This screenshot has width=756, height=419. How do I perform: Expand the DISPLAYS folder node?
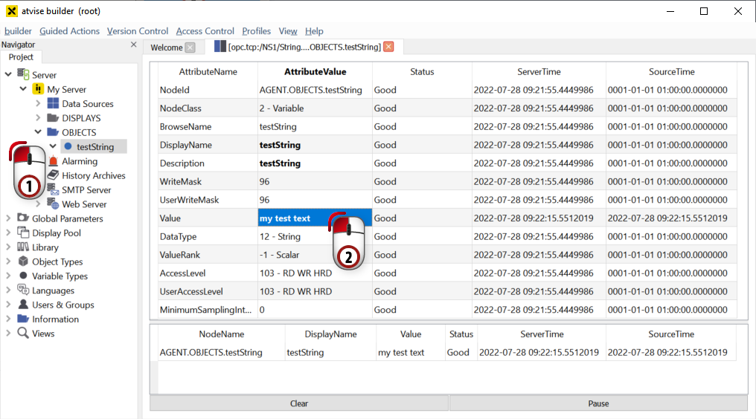pyautogui.click(x=38, y=118)
